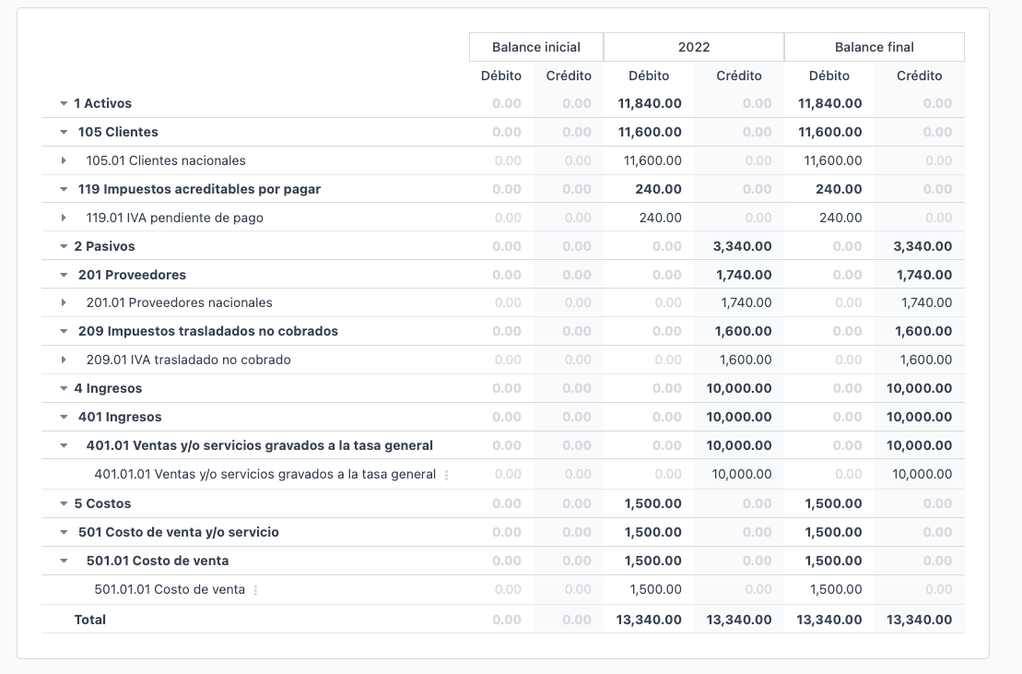
Task: Open the 401.01.01 Ventas y/o servicios account
Action: coord(264,475)
